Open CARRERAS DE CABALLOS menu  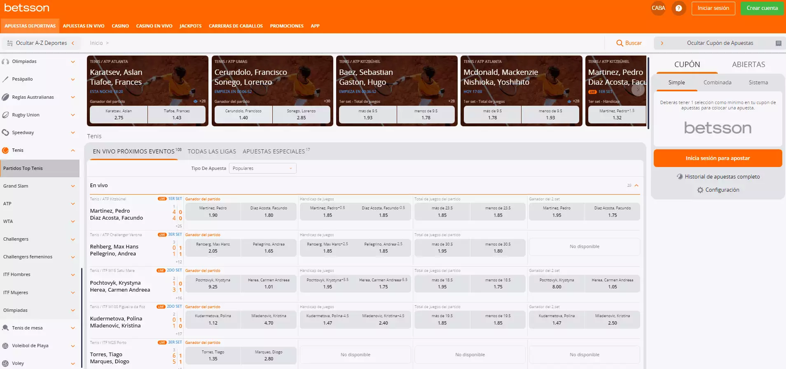[236, 26]
